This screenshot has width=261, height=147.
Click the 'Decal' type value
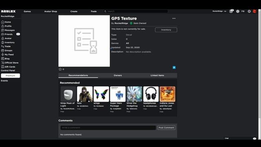point(129,35)
